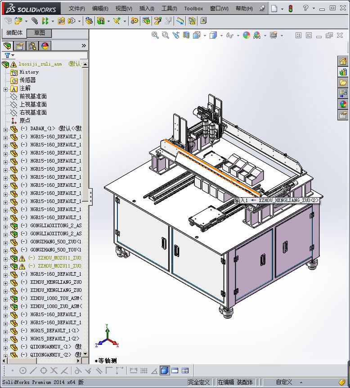
Task: Open the PropertyManager tab icon
Action: click(x=20, y=46)
